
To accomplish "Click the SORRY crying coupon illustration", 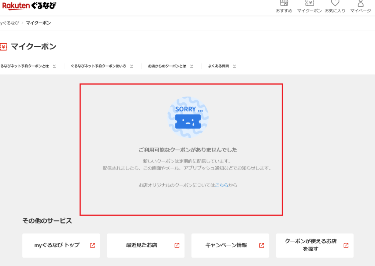I will point(188,117).
